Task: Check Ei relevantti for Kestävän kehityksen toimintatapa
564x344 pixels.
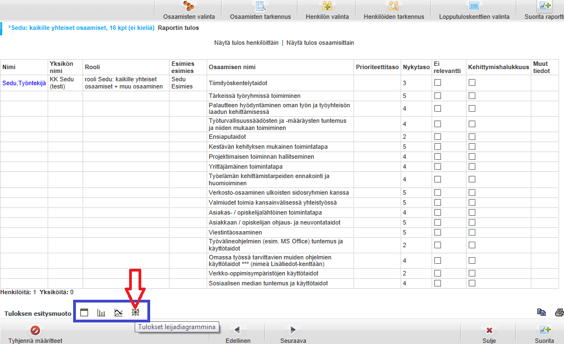Action: coord(437,147)
